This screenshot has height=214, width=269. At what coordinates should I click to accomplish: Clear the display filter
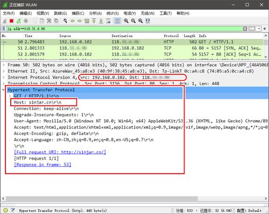click(245, 29)
